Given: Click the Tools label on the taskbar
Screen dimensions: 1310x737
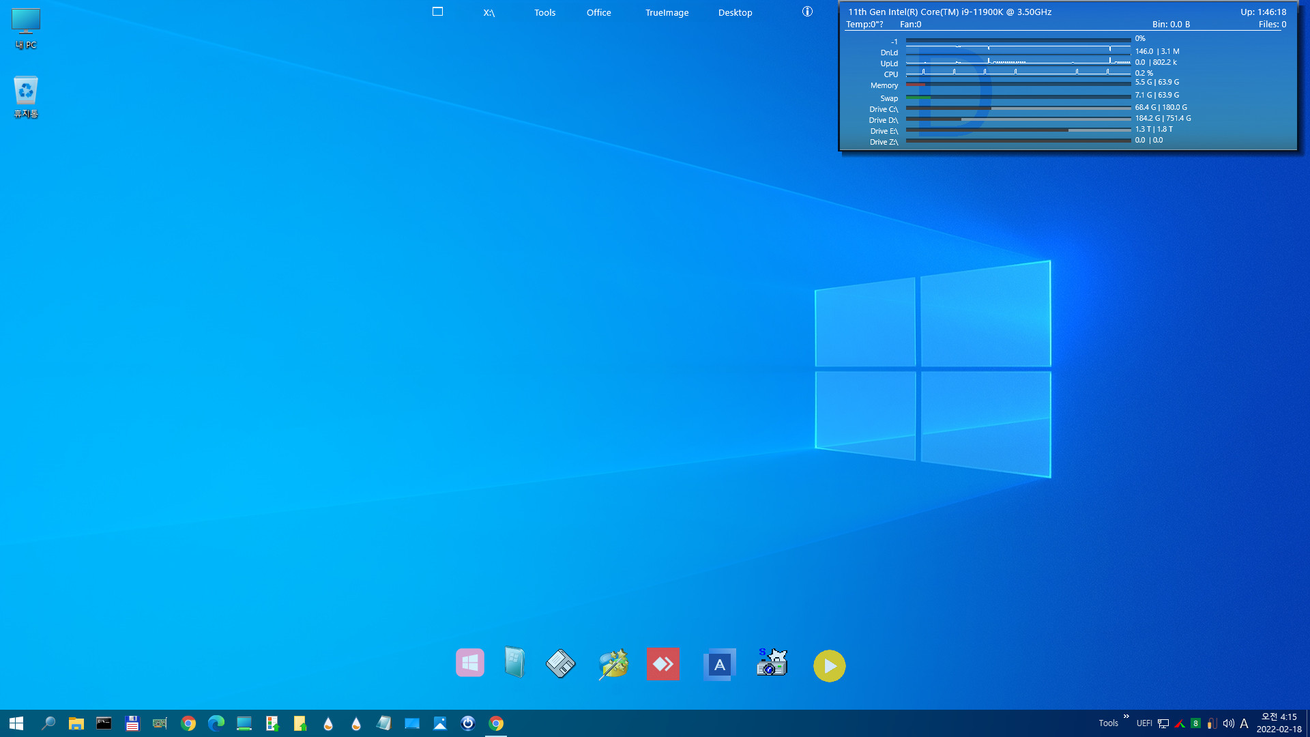Looking at the screenshot, I should click(x=1109, y=723).
